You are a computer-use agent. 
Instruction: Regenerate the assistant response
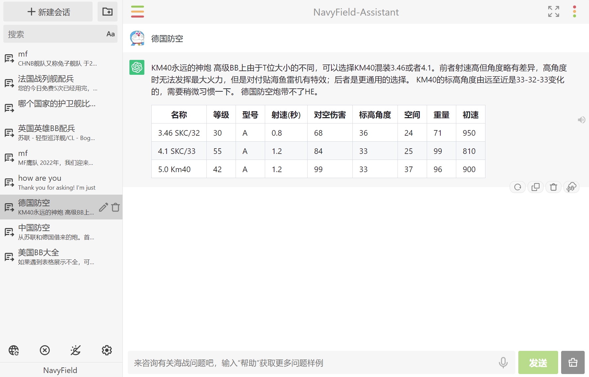(x=517, y=187)
